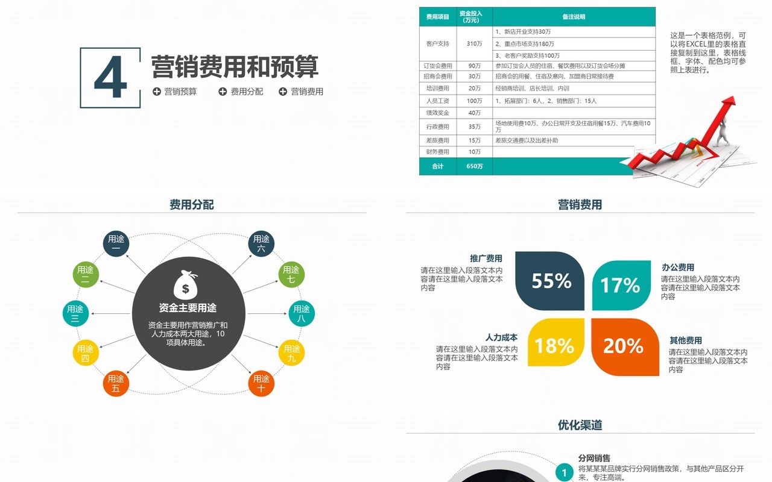Click the 重点市场支持180万 note row
This screenshot has height=482, width=772.
click(574, 43)
